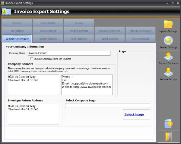The height and width of the screenshot is (144, 181).
Task: Click the company logo path field
Action: click(x=108, y=106)
